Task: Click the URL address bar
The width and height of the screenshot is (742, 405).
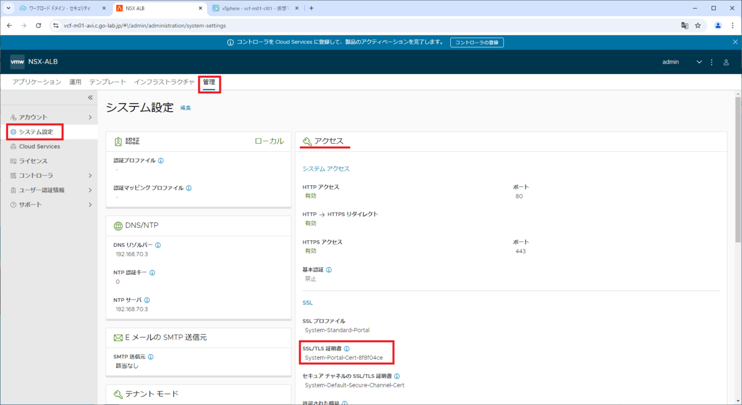Action: [365, 25]
